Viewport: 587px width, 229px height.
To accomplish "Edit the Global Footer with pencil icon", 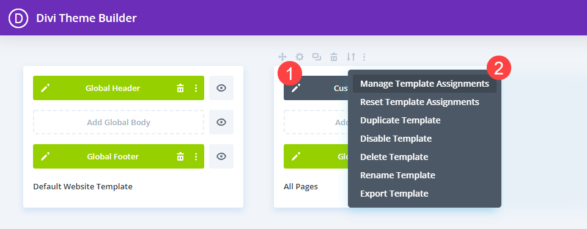I will [45, 156].
